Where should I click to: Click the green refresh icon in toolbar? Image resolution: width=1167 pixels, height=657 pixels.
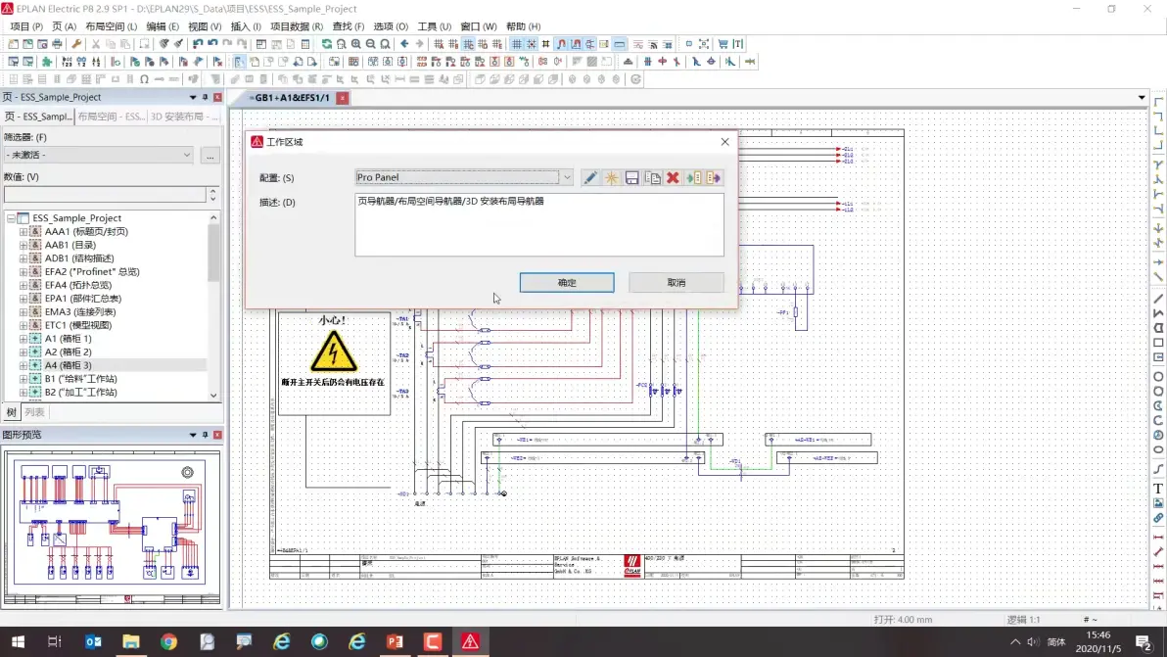point(327,44)
